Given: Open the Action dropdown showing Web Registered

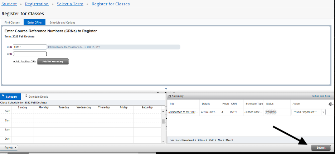Looking at the screenshot, I should pyautogui.click(x=309, y=112).
